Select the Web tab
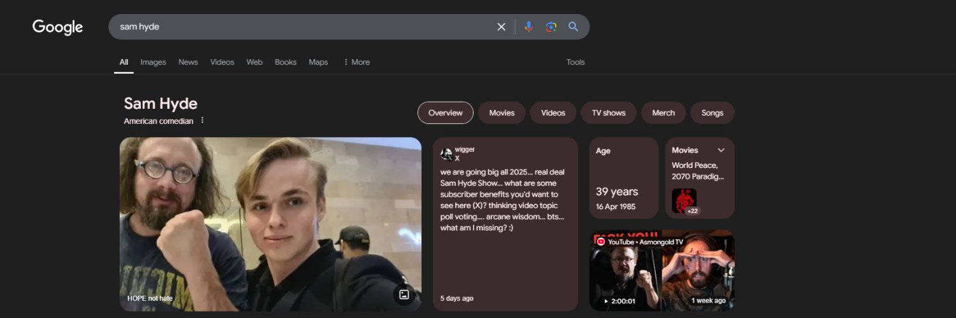The image size is (956, 318). (x=254, y=62)
